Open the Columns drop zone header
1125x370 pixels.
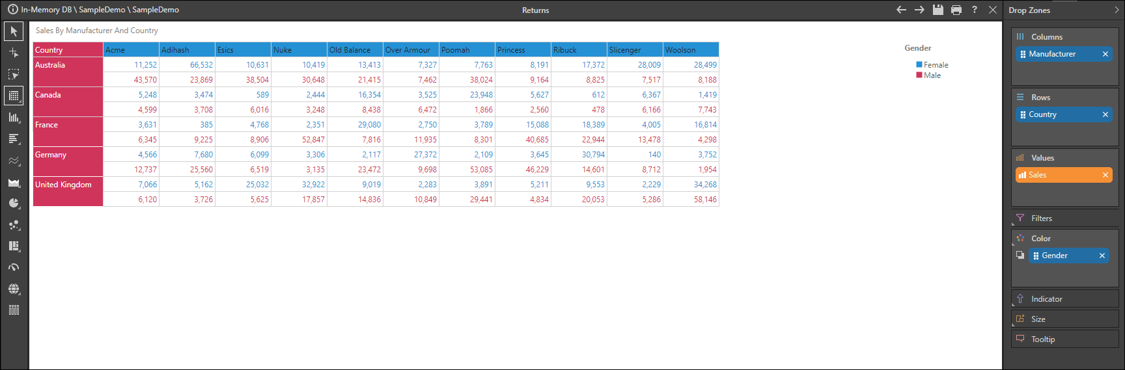pos(1064,37)
